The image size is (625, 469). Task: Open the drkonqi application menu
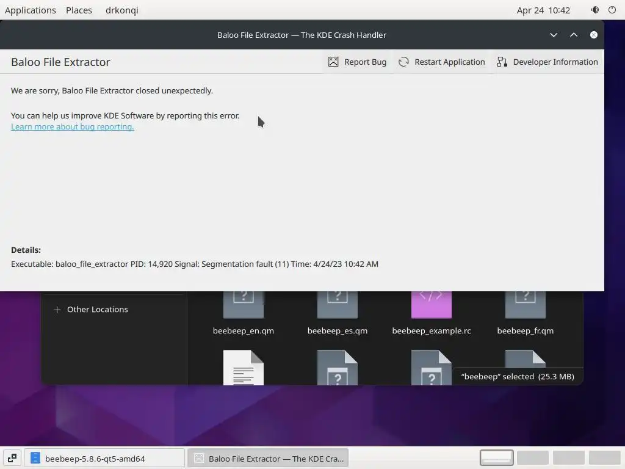click(121, 10)
